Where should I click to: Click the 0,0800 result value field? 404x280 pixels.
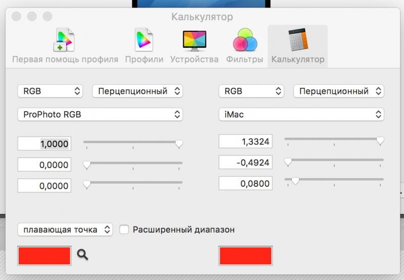click(x=245, y=184)
